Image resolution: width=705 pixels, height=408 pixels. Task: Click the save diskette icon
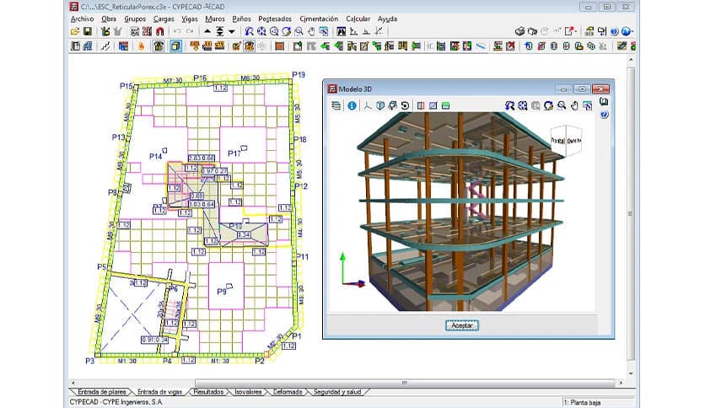click(x=87, y=31)
